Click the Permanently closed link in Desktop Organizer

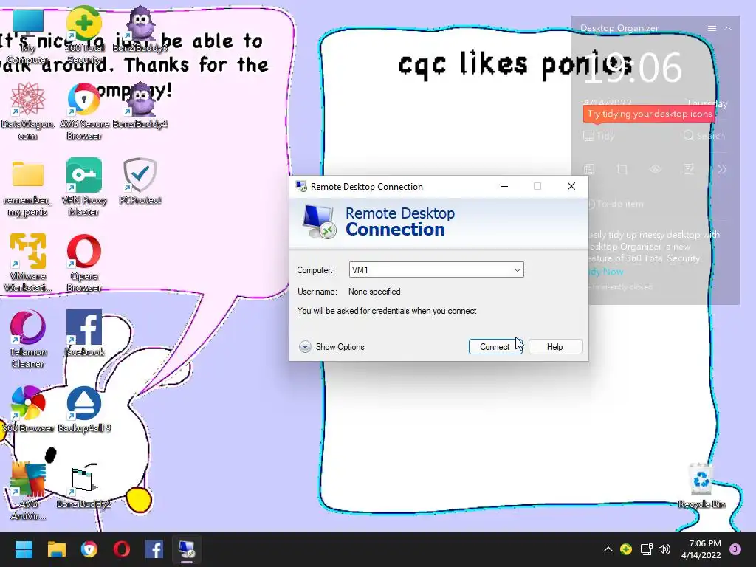(620, 287)
